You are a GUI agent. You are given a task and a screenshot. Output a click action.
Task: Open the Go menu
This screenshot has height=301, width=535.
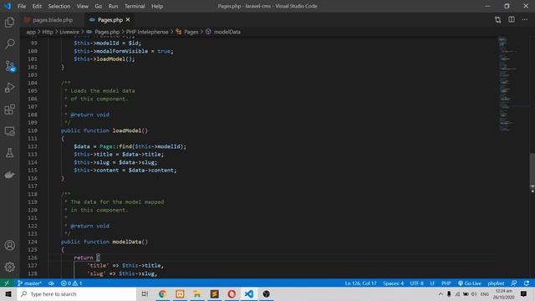99,6
